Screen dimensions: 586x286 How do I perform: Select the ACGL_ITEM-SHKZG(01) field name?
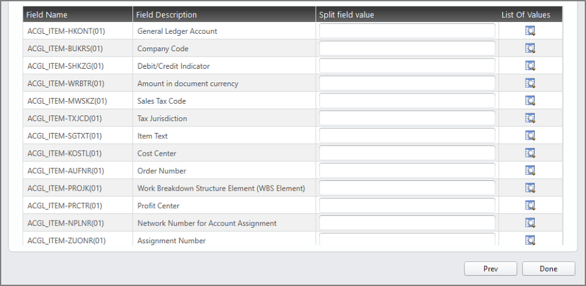click(66, 66)
